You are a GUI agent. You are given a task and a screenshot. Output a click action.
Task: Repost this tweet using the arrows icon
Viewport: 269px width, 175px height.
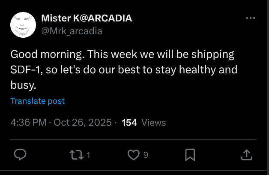76,155
